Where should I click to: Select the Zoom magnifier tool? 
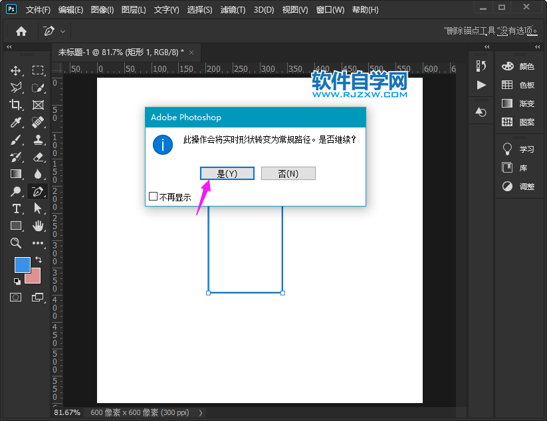[16, 244]
